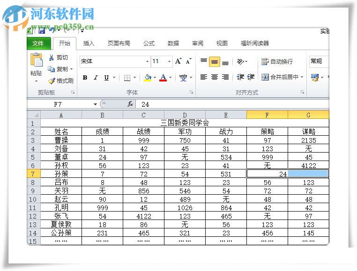Toggle left text alignment

[203, 77]
